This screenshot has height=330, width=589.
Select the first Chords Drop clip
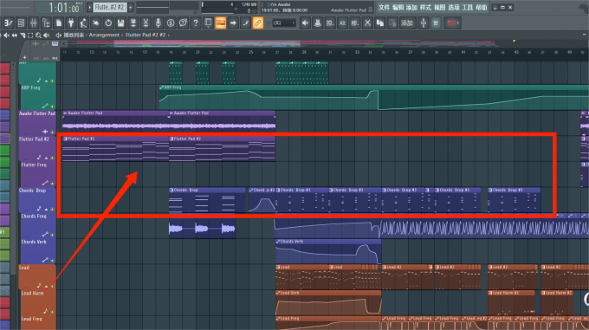pos(207,200)
